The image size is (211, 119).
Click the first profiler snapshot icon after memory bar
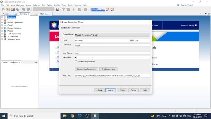(x=108, y=10)
